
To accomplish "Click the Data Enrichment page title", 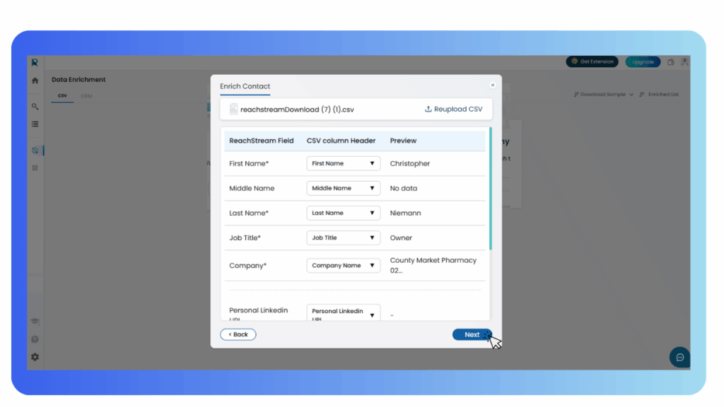I will click(78, 79).
